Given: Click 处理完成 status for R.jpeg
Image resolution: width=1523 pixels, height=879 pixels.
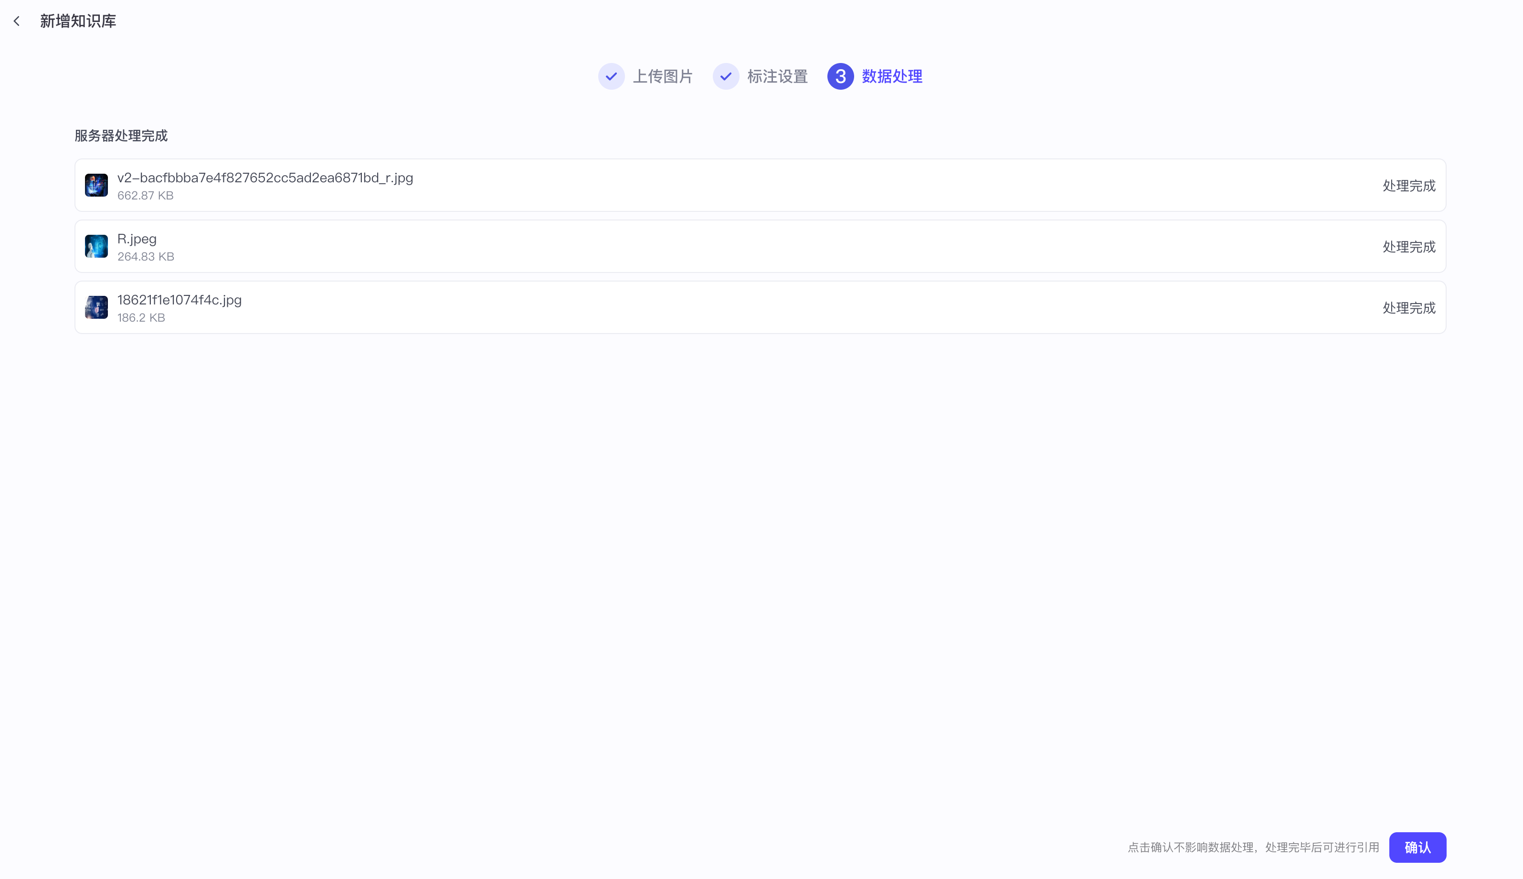Looking at the screenshot, I should coord(1408,247).
